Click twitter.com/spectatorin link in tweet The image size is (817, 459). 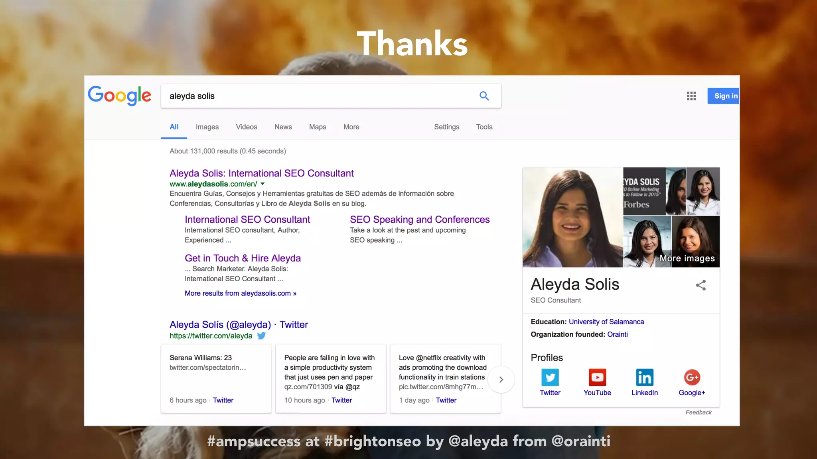click(x=208, y=368)
